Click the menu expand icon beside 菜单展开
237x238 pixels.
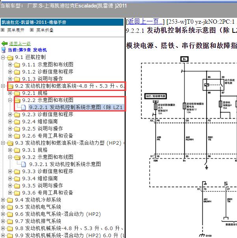pos(3,30)
